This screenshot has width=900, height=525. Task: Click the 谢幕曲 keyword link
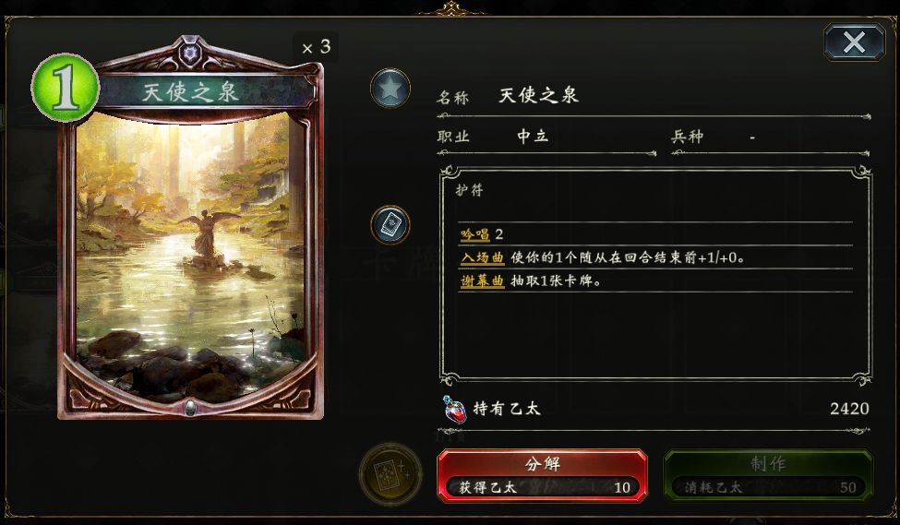[482, 281]
